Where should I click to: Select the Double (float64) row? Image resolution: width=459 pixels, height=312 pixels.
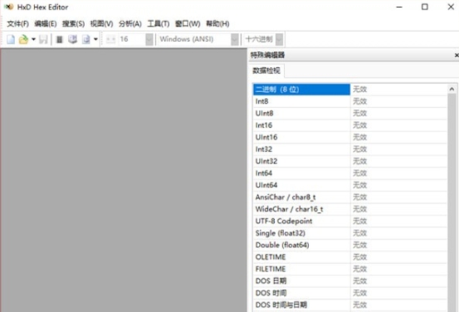349,246
